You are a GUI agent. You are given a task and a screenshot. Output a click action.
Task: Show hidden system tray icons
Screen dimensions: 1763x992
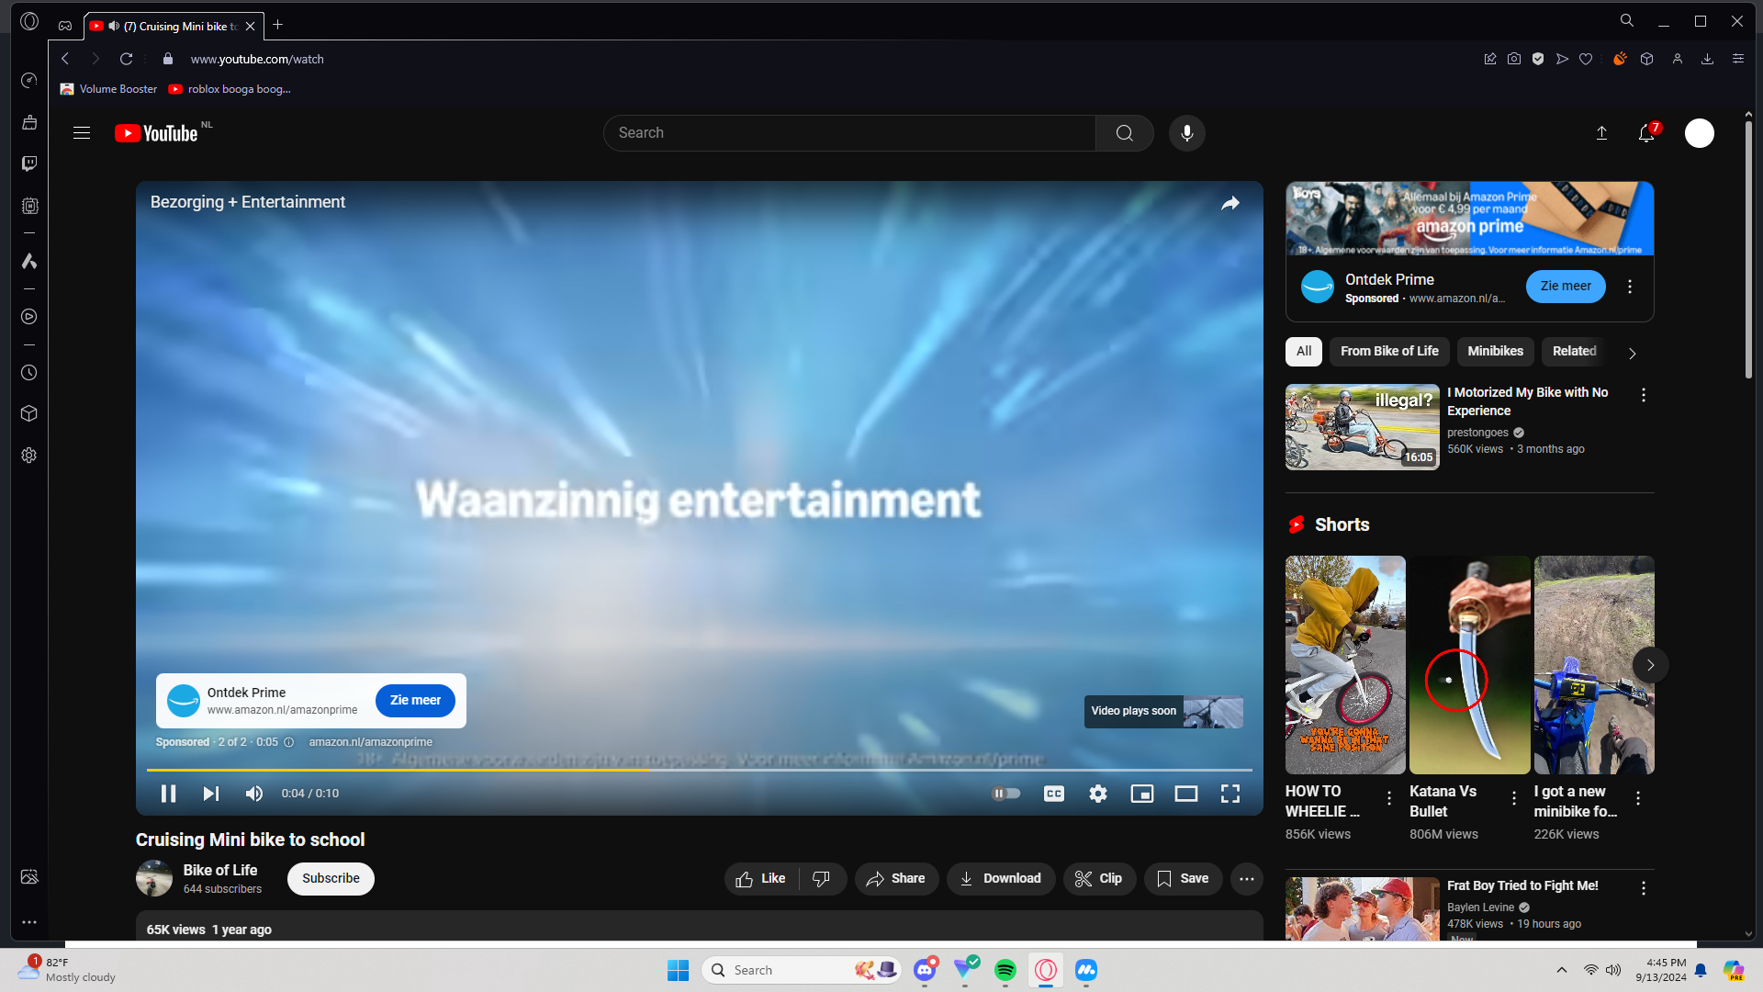[1561, 970]
